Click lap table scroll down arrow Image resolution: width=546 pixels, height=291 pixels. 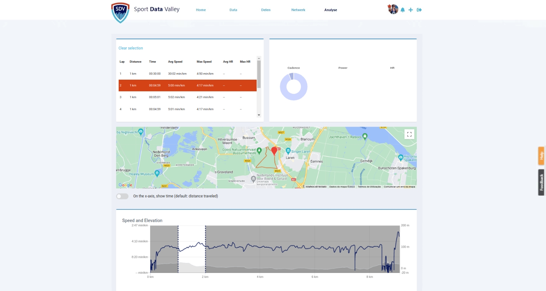(x=259, y=115)
